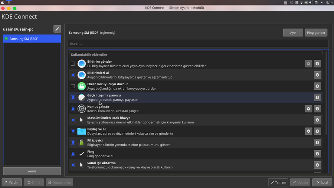This screenshot has width=334, height=188.
Task: Click the trash icon in top panel
Action: 285,3
